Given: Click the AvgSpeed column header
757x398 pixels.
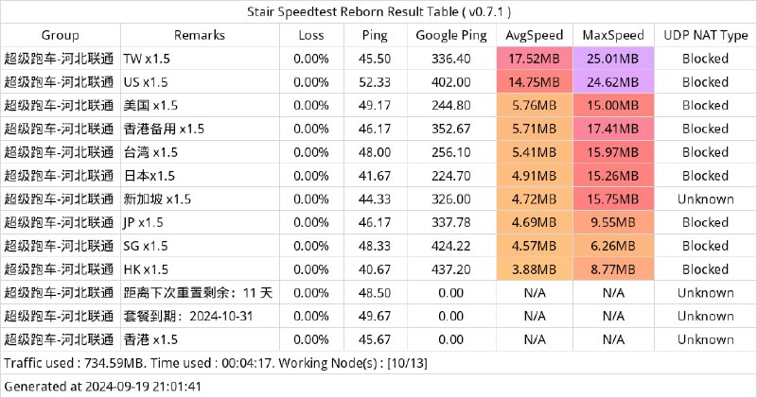Looking at the screenshot, I should click(x=535, y=35).
